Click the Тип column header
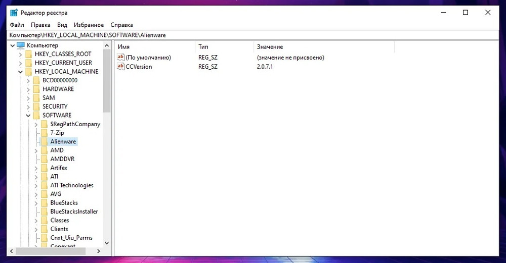 tap(224, 46)
